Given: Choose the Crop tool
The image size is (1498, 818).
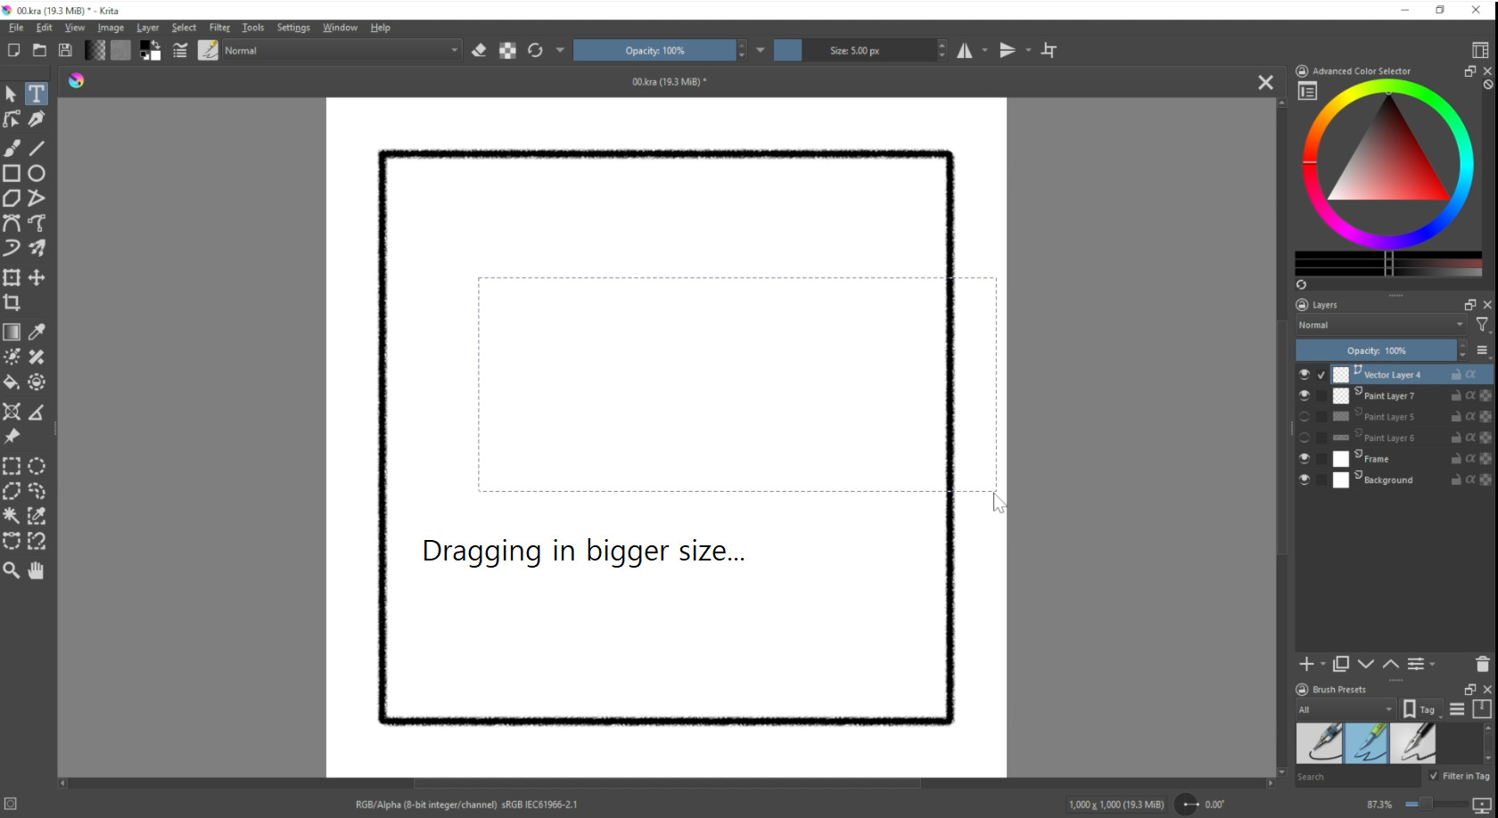Looking at the screenshot, I should point(12,303).
